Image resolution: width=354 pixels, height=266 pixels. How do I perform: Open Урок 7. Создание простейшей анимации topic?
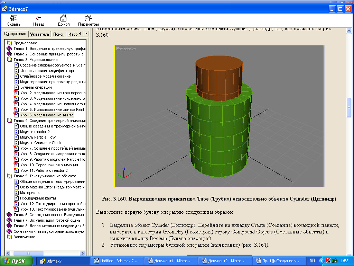point(53,148)
